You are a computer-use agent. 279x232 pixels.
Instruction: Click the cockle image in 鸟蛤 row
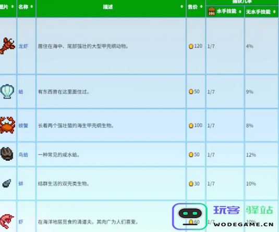coord(7,154)
